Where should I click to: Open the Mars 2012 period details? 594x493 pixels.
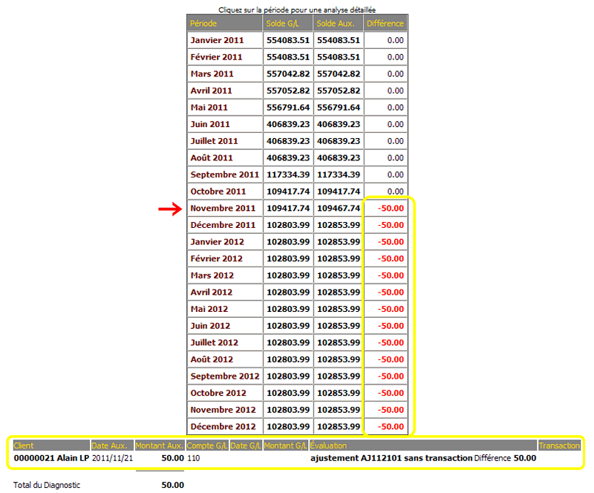coord(212,275)
